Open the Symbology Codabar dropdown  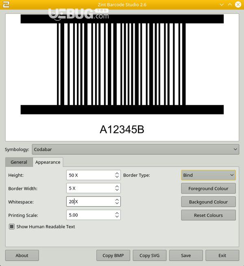tap(135, 149)
